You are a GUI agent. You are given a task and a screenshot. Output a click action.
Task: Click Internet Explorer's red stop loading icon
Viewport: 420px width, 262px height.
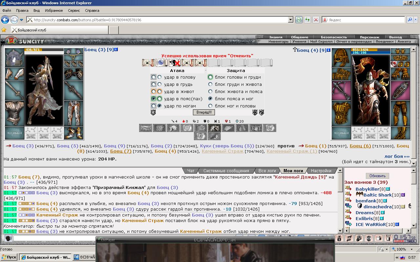[x=316, y=20]
